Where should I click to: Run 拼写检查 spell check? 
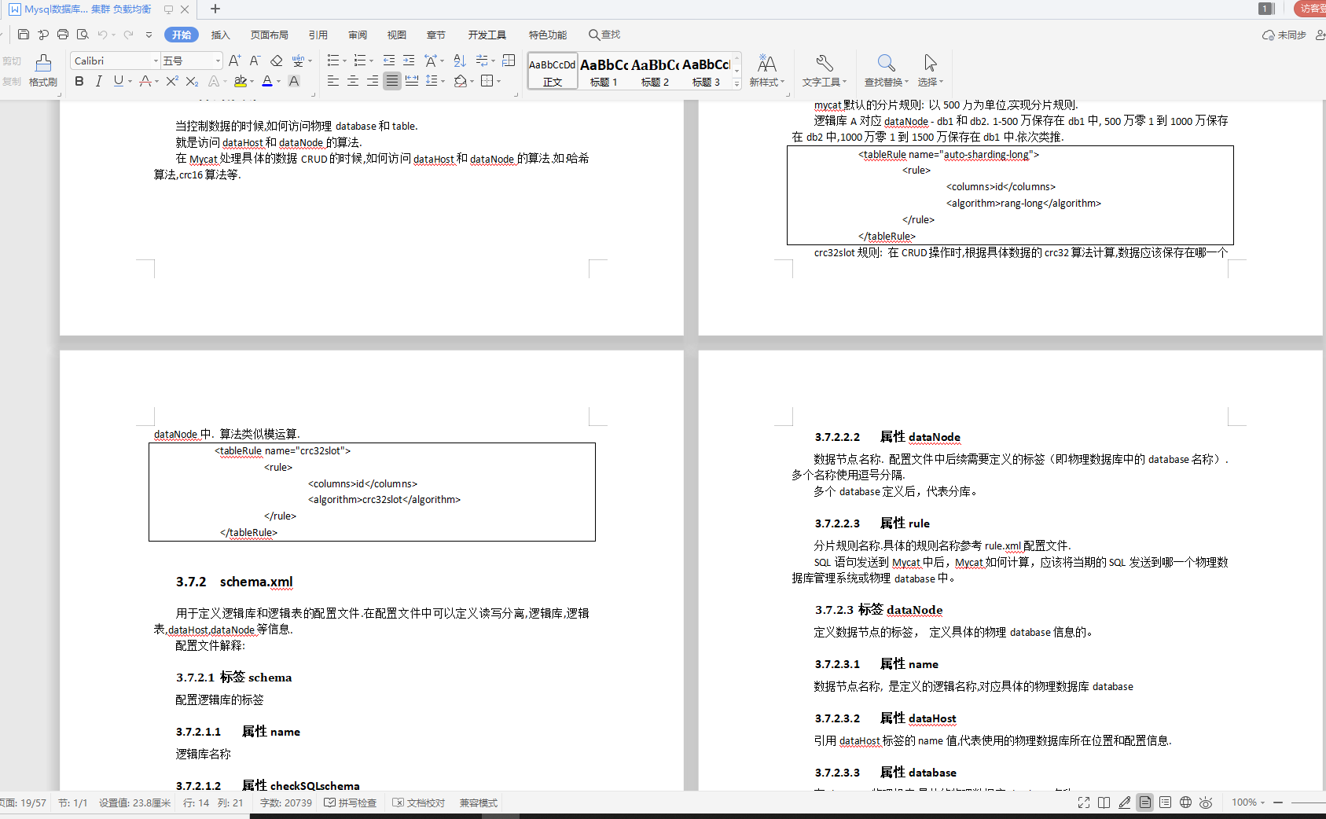point(351,802)
